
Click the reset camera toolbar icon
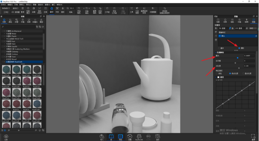click(94, 9)
